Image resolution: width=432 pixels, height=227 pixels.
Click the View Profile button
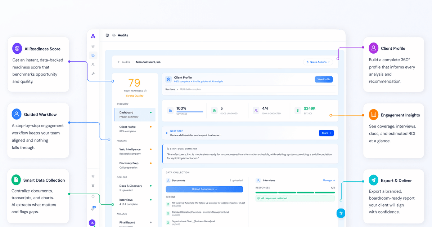[324, 79]
